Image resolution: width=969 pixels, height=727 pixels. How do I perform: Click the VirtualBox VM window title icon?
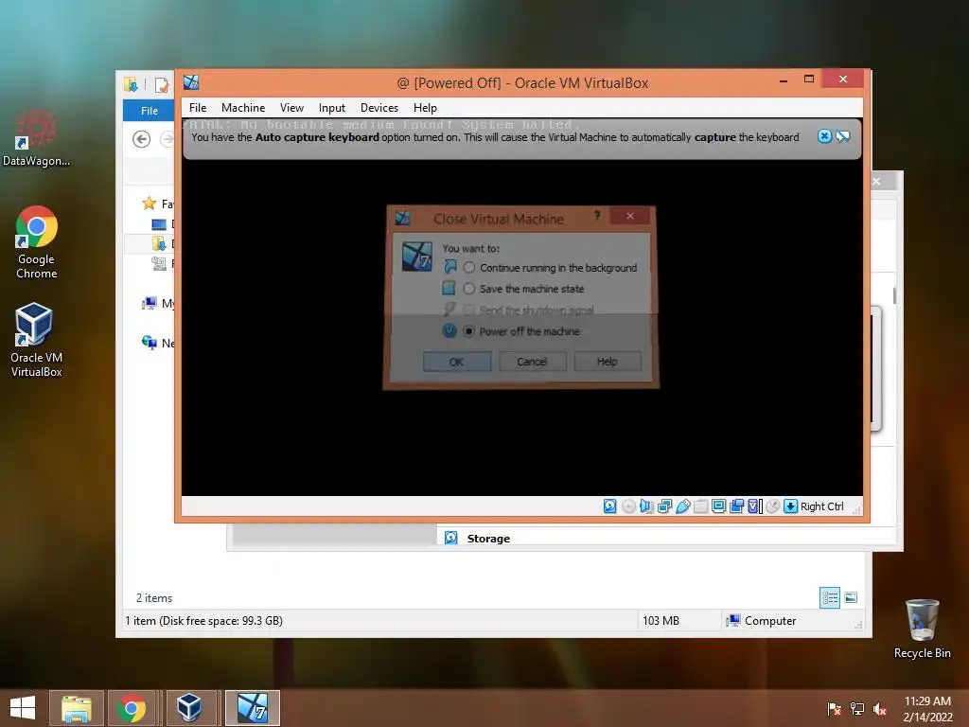(191, 82)
